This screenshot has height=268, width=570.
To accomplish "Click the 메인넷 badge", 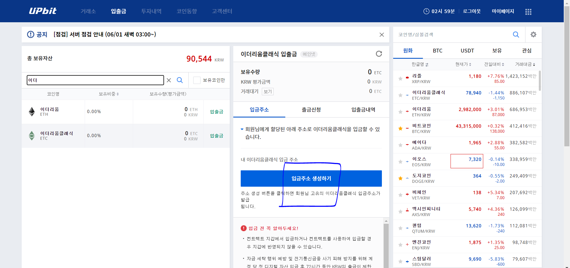I will tap(309, 54).
